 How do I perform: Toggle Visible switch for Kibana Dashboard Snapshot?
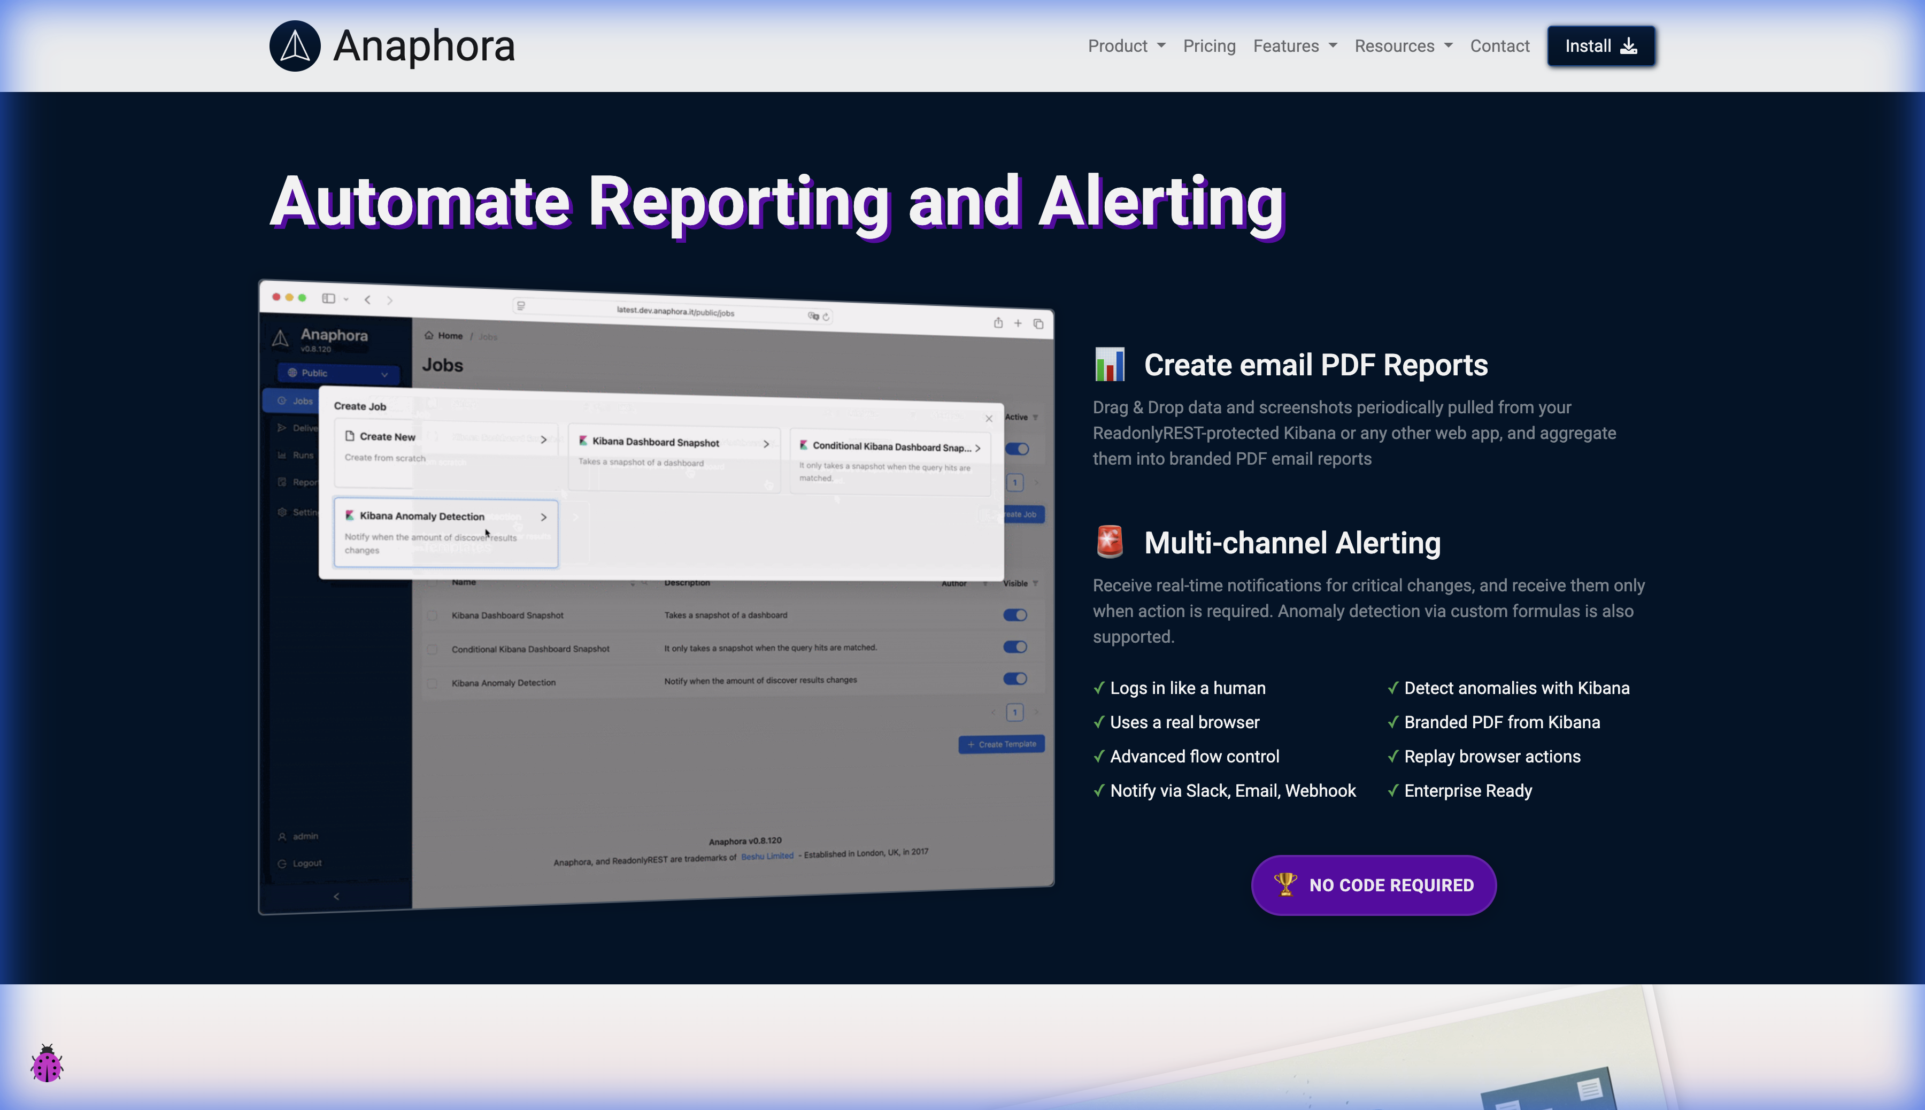tap(1015, 614)
